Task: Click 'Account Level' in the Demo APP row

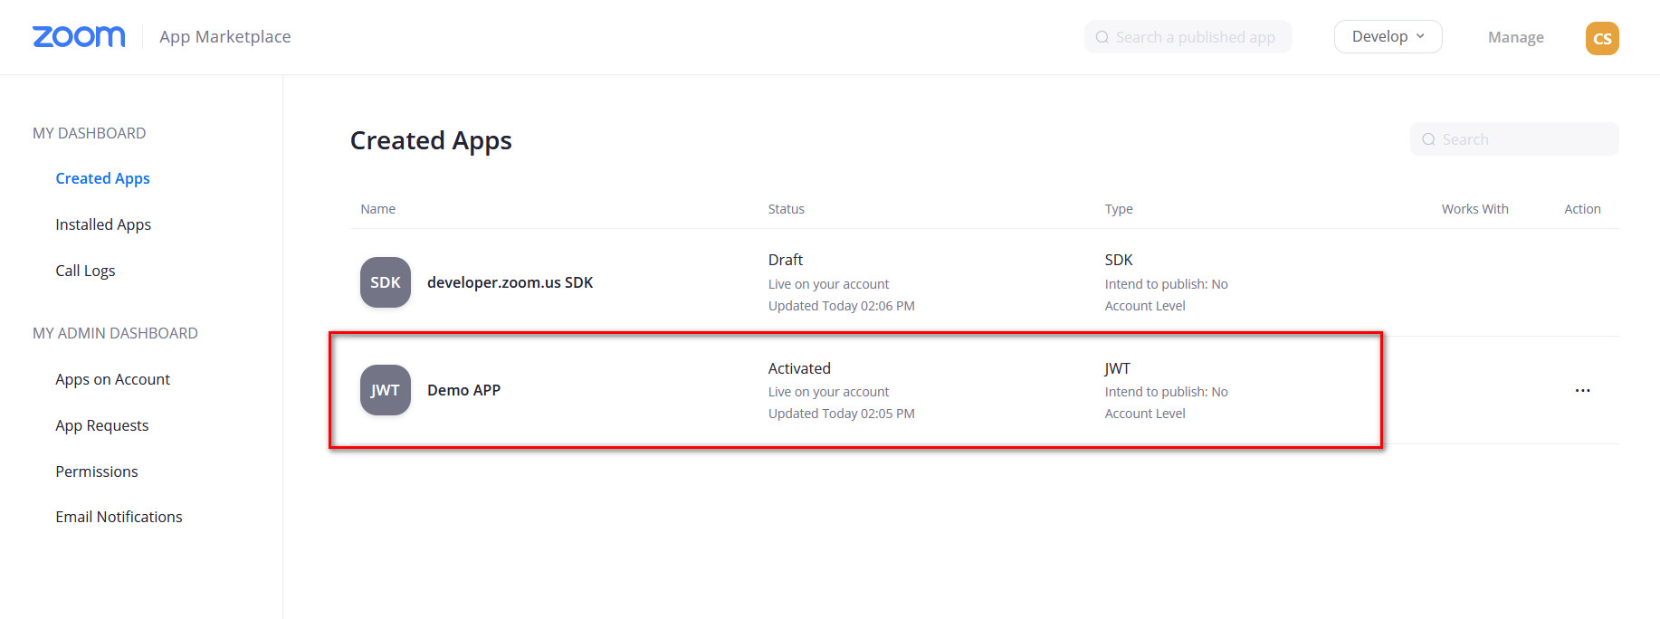Action: coord(1145,414)
